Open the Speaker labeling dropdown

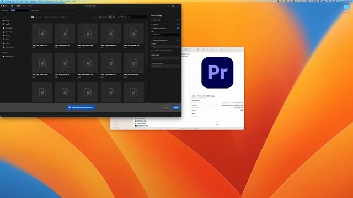[165, 58]
